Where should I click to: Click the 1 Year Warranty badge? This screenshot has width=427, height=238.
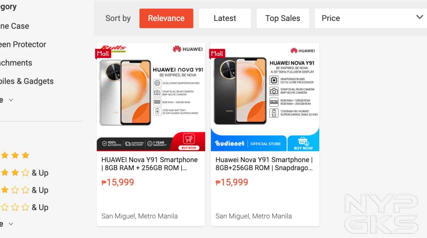click(157, 144)
